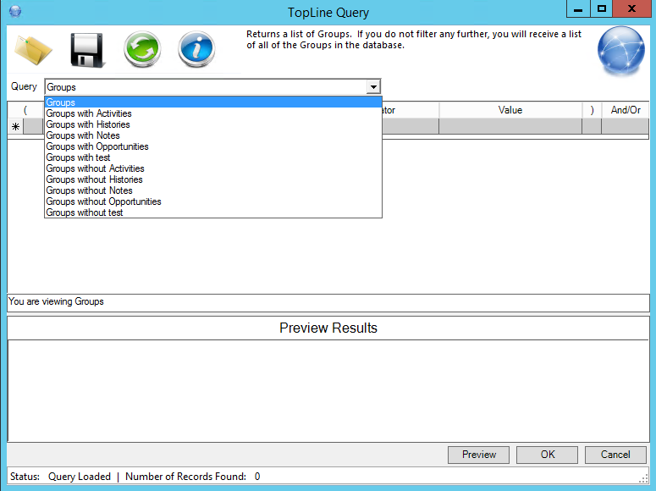Click the Value cell in the new row
Image resolution: width=656 pixels, height=491 pixels.
point(510,126)
